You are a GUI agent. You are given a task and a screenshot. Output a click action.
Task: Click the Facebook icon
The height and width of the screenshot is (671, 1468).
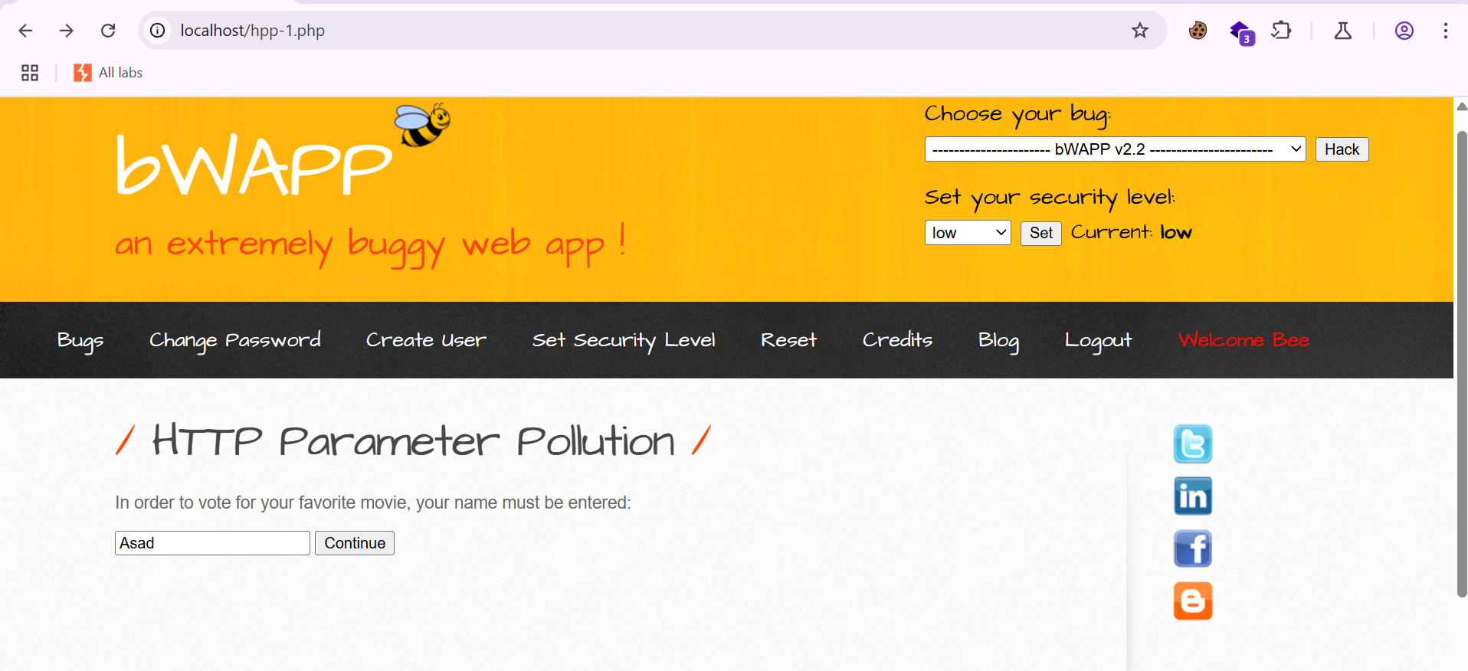click(1192, 548)
